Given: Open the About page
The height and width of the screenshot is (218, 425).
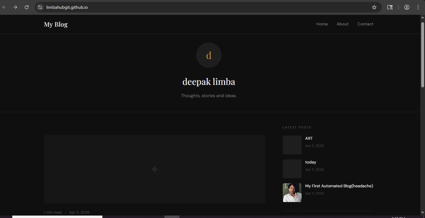Looking at the screenshot, I should (x=342, y=24).
